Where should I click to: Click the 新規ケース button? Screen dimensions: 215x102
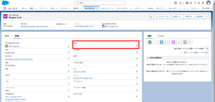(x=177, y=17)
